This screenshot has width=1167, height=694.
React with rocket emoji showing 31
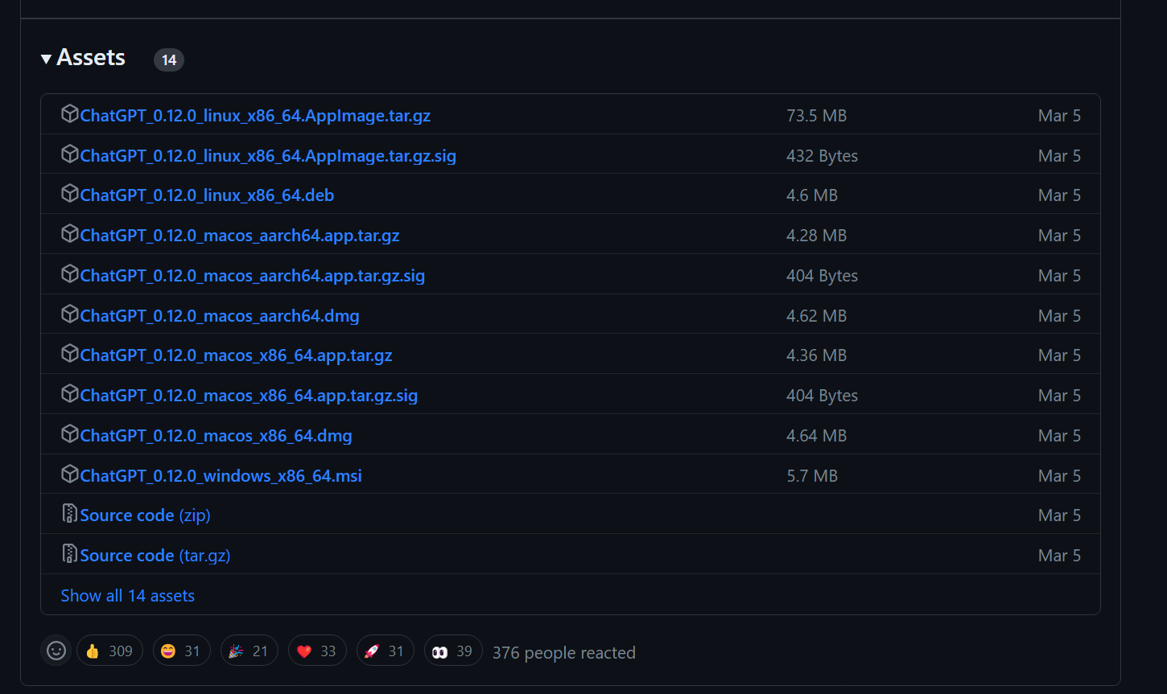click(x=386, y=651)
